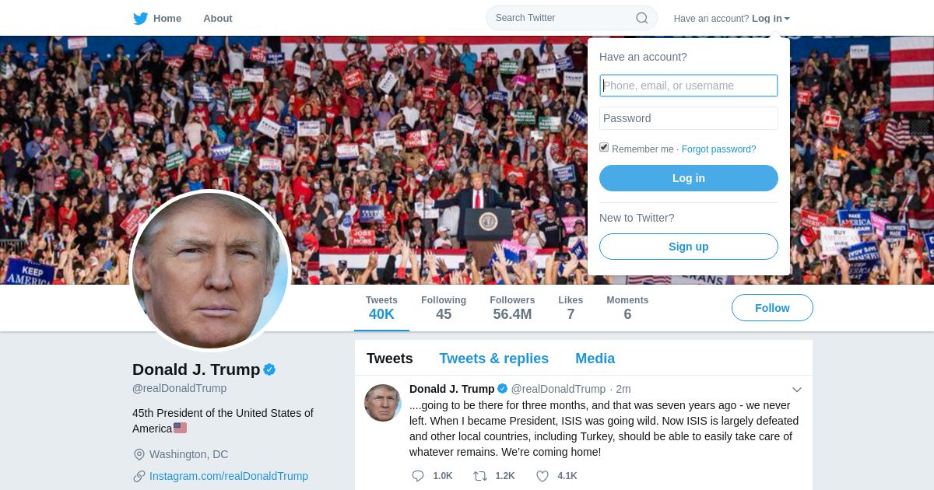Open the Media tab

pos(595,359)
